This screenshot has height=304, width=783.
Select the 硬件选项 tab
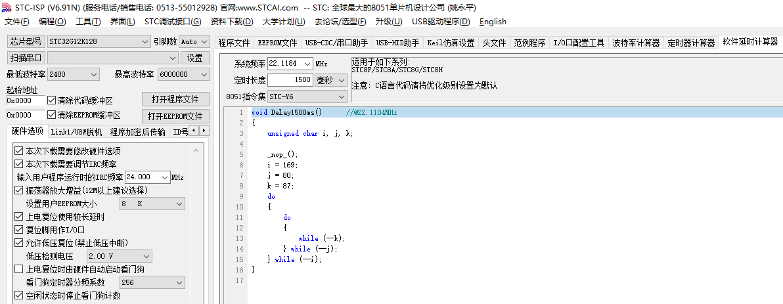tap(28, 131)
